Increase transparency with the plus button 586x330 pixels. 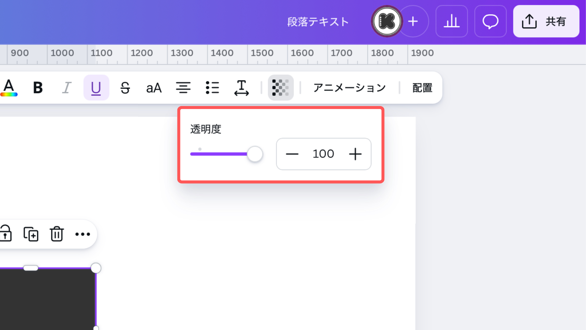click(x=355, y=154)
